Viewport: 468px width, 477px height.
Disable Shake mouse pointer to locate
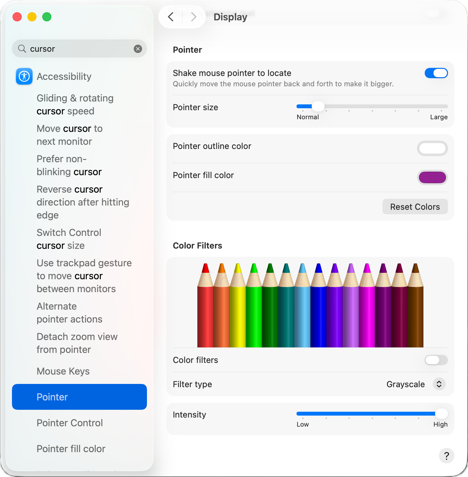(x=436, y=73)
